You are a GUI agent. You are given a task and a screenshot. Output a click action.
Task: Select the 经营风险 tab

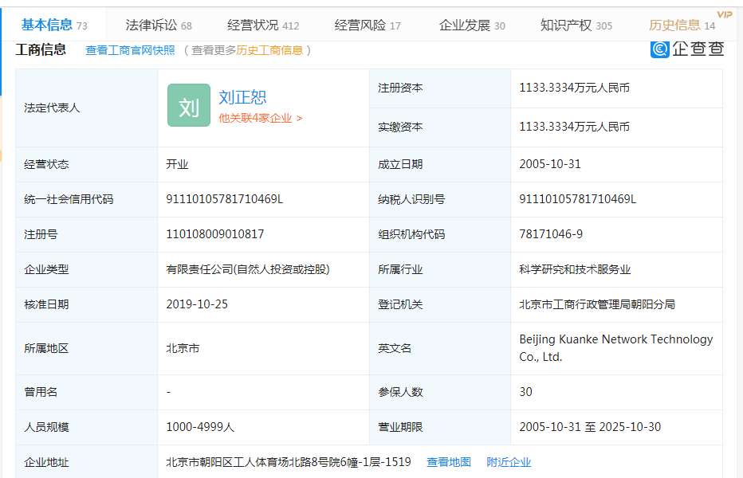[368, 25]
